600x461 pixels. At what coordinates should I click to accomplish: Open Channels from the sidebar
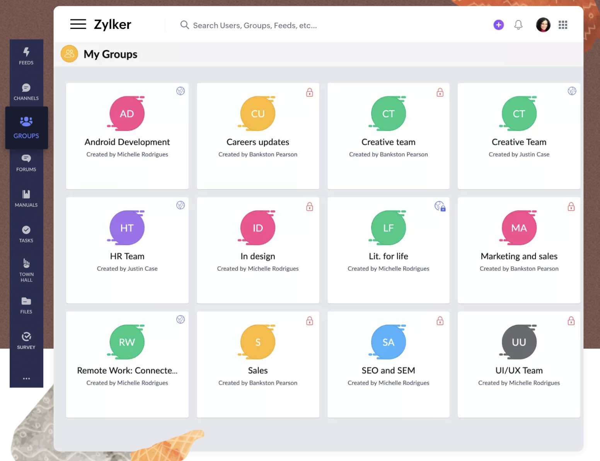(x=26, y=92)
